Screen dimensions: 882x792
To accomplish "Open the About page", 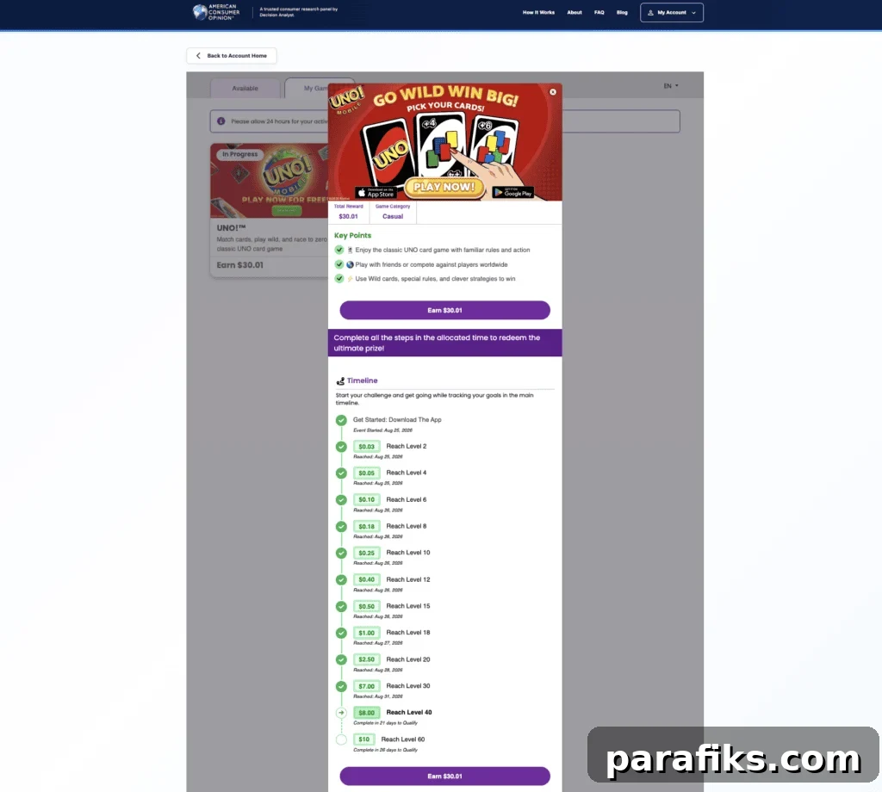I will 575,12.
